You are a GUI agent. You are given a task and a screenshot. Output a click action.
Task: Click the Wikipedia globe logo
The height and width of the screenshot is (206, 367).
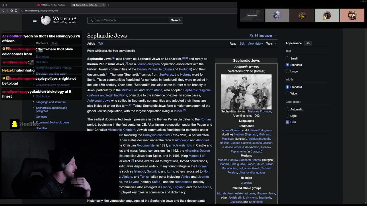[x=46, y=20]
